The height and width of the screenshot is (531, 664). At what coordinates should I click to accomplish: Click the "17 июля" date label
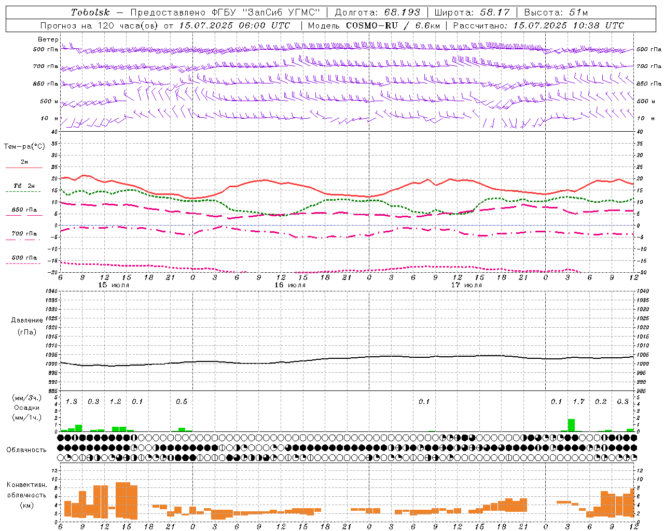(466, 285)
